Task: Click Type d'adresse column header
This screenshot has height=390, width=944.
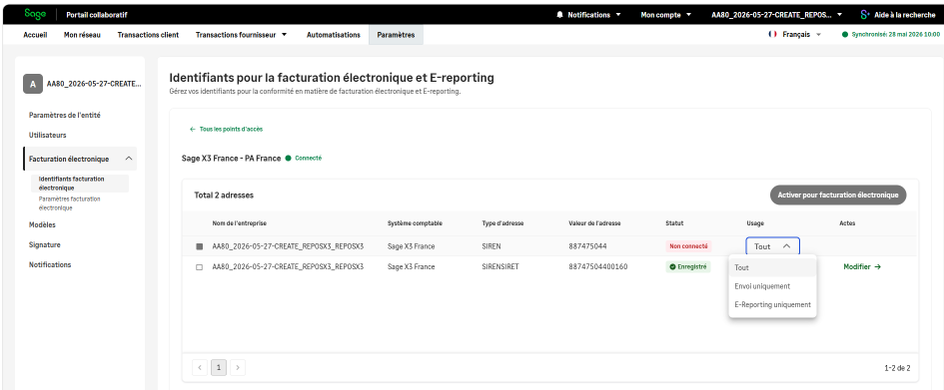Action: pyautogui.click(x=502, y=223)
